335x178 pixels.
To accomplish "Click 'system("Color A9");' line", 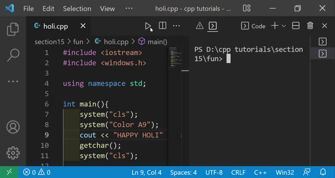I will point(119,125).
